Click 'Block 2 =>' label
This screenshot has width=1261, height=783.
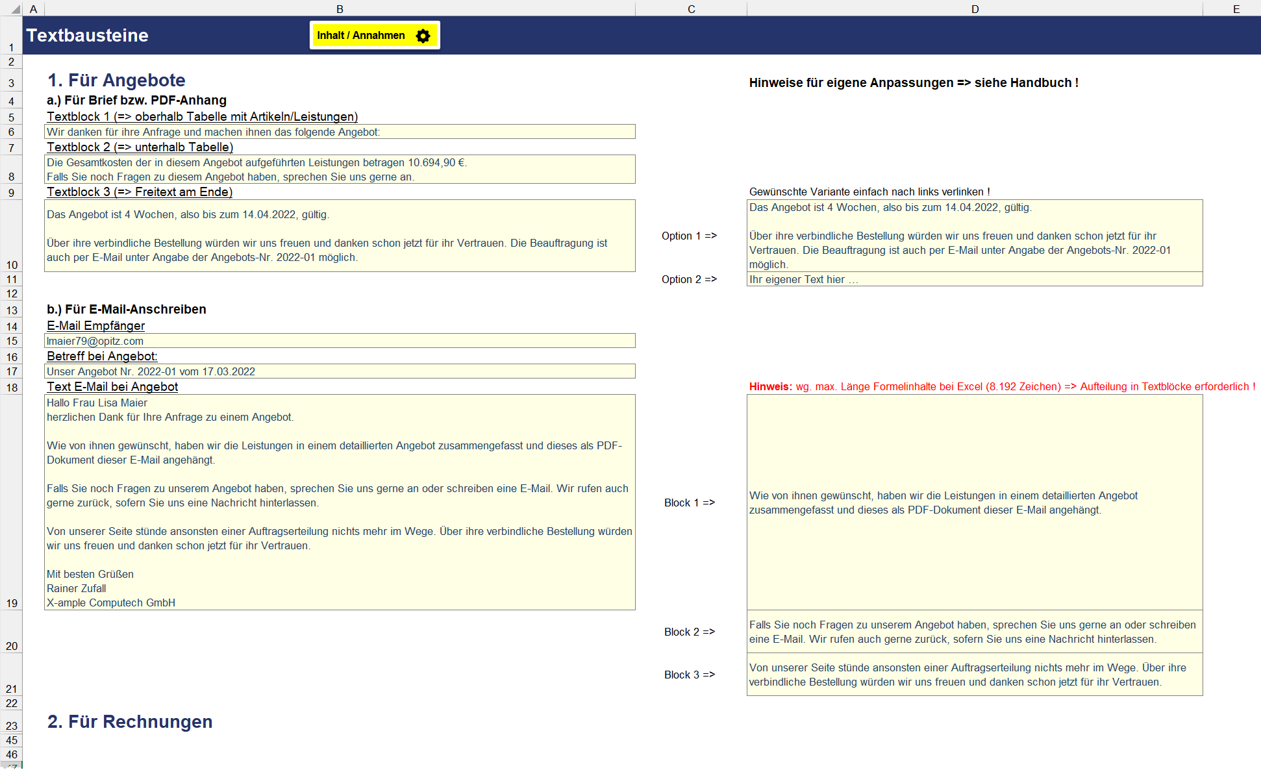tap(689, 632)
